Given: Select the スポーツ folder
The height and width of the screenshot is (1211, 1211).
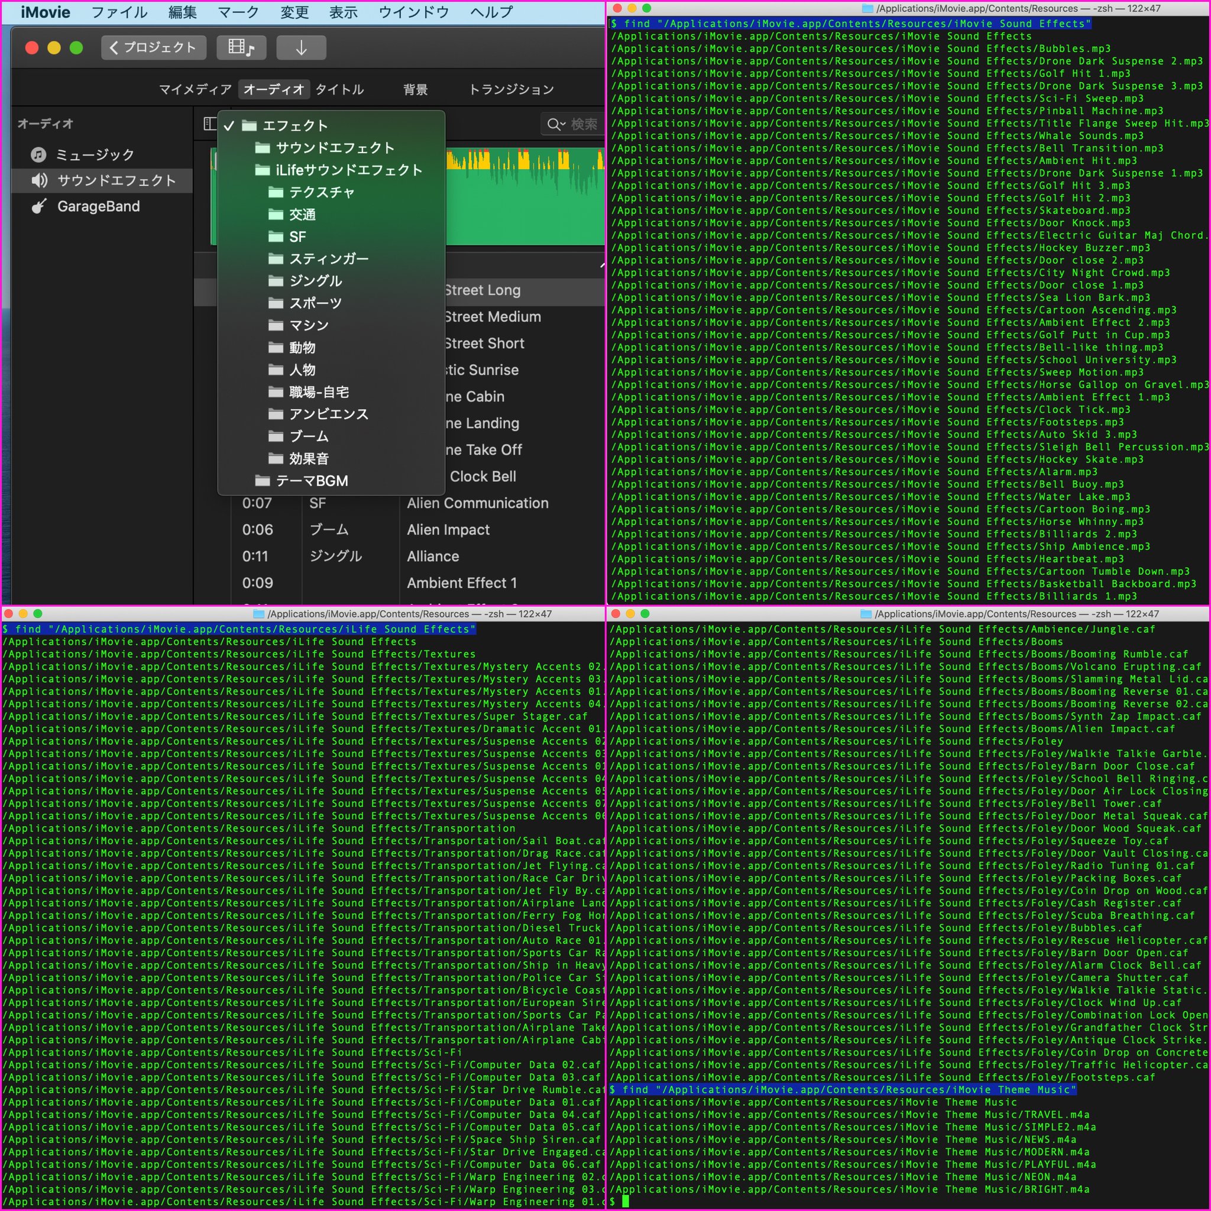Looking at the screenshot, I should [x=331, y=303].
